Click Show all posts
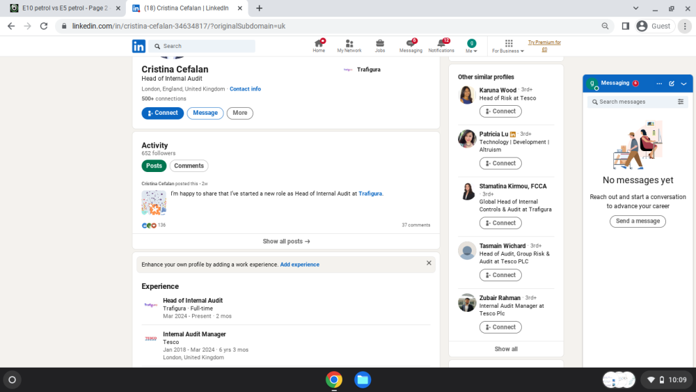This screenshot has height=392, width=696. pyautogui.click(x=286, y=242)
